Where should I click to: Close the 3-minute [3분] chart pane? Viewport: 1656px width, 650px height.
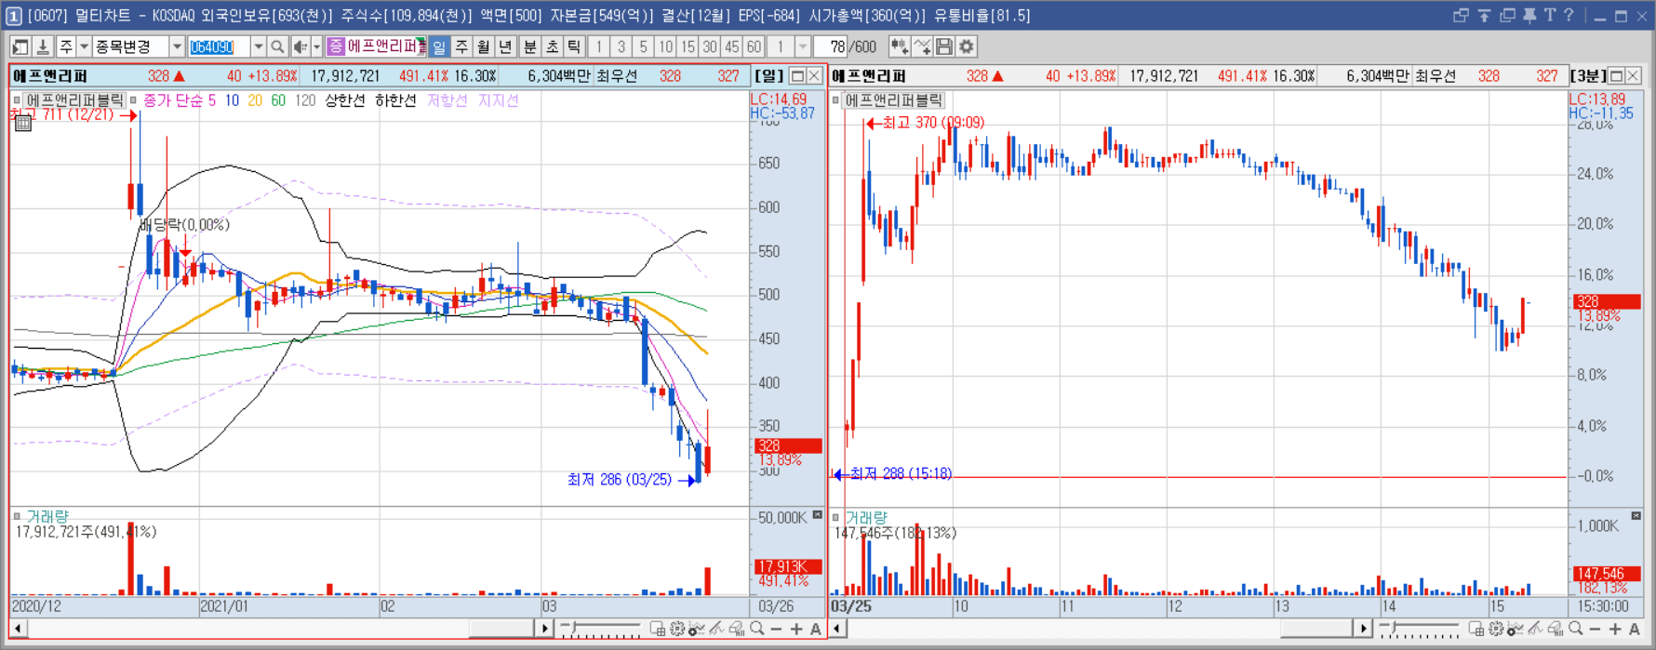pyautogui.click(x=1634, y=75)
